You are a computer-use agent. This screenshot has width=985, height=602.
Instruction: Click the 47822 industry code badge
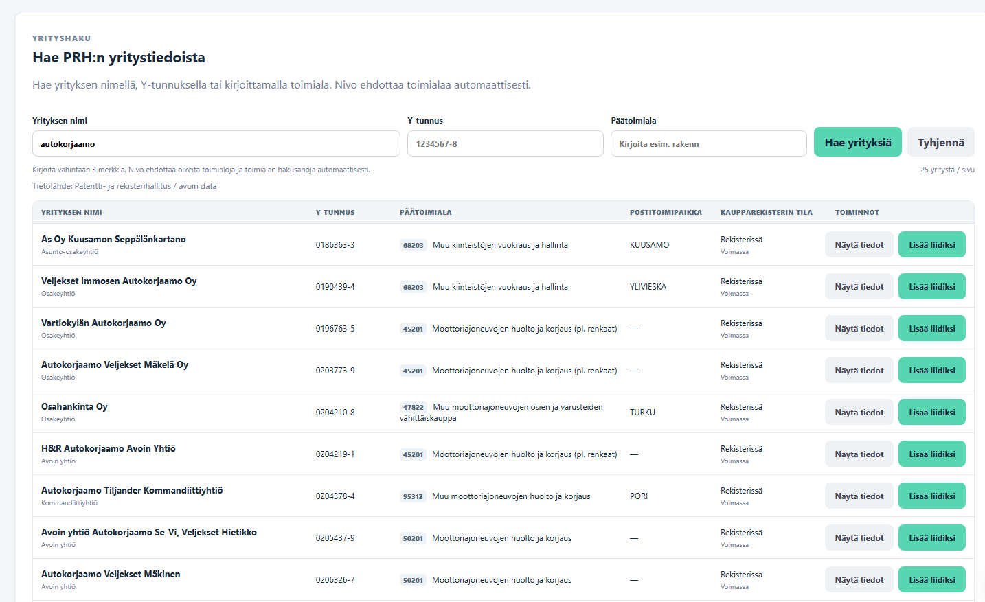pos(414,407)
